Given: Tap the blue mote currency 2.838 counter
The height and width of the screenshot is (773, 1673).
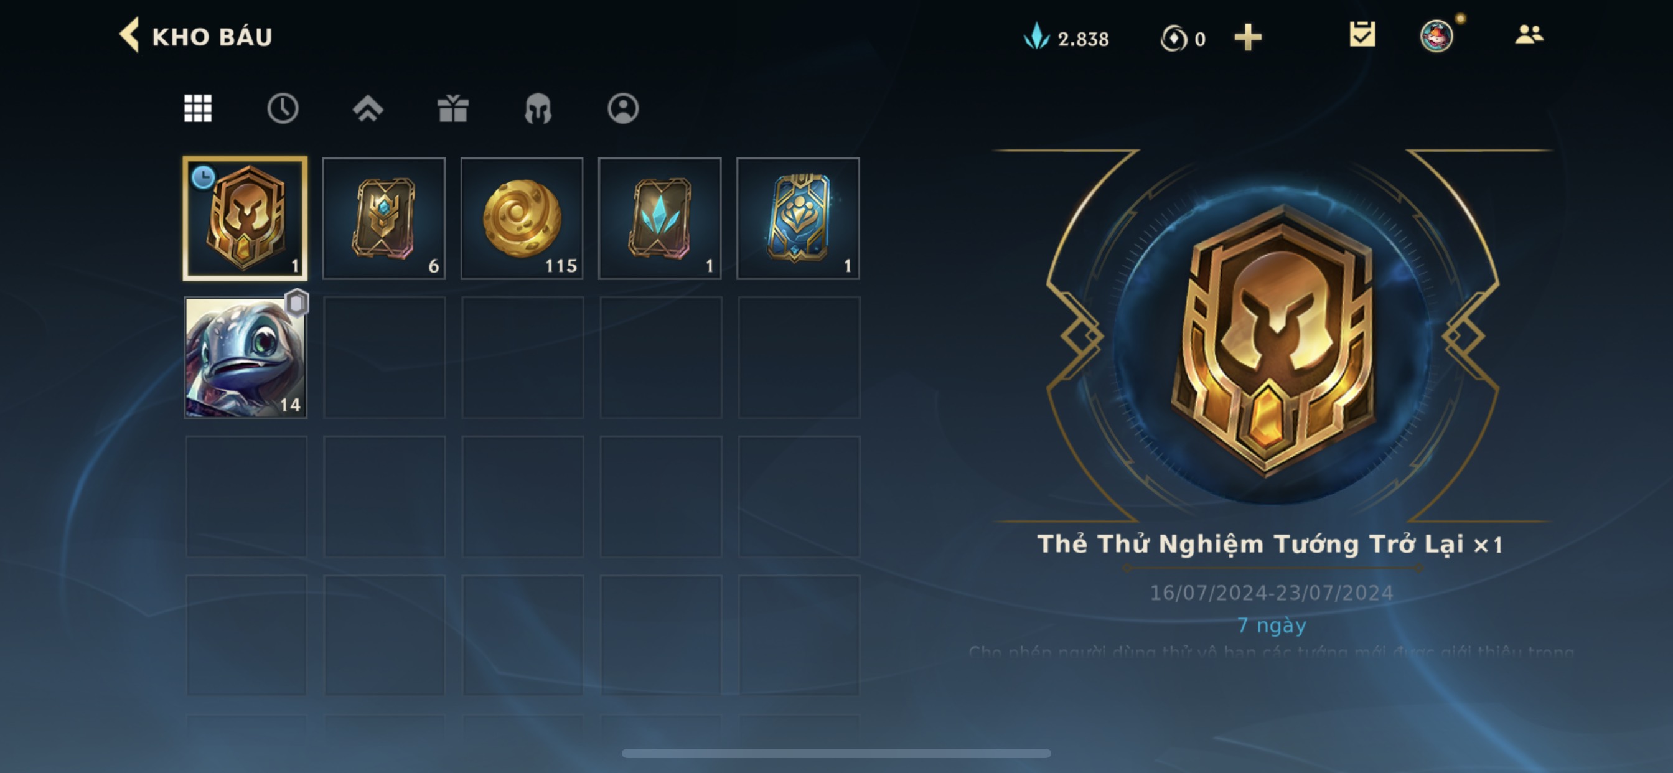Looking at the screenshot, I should pos(1066,38).
